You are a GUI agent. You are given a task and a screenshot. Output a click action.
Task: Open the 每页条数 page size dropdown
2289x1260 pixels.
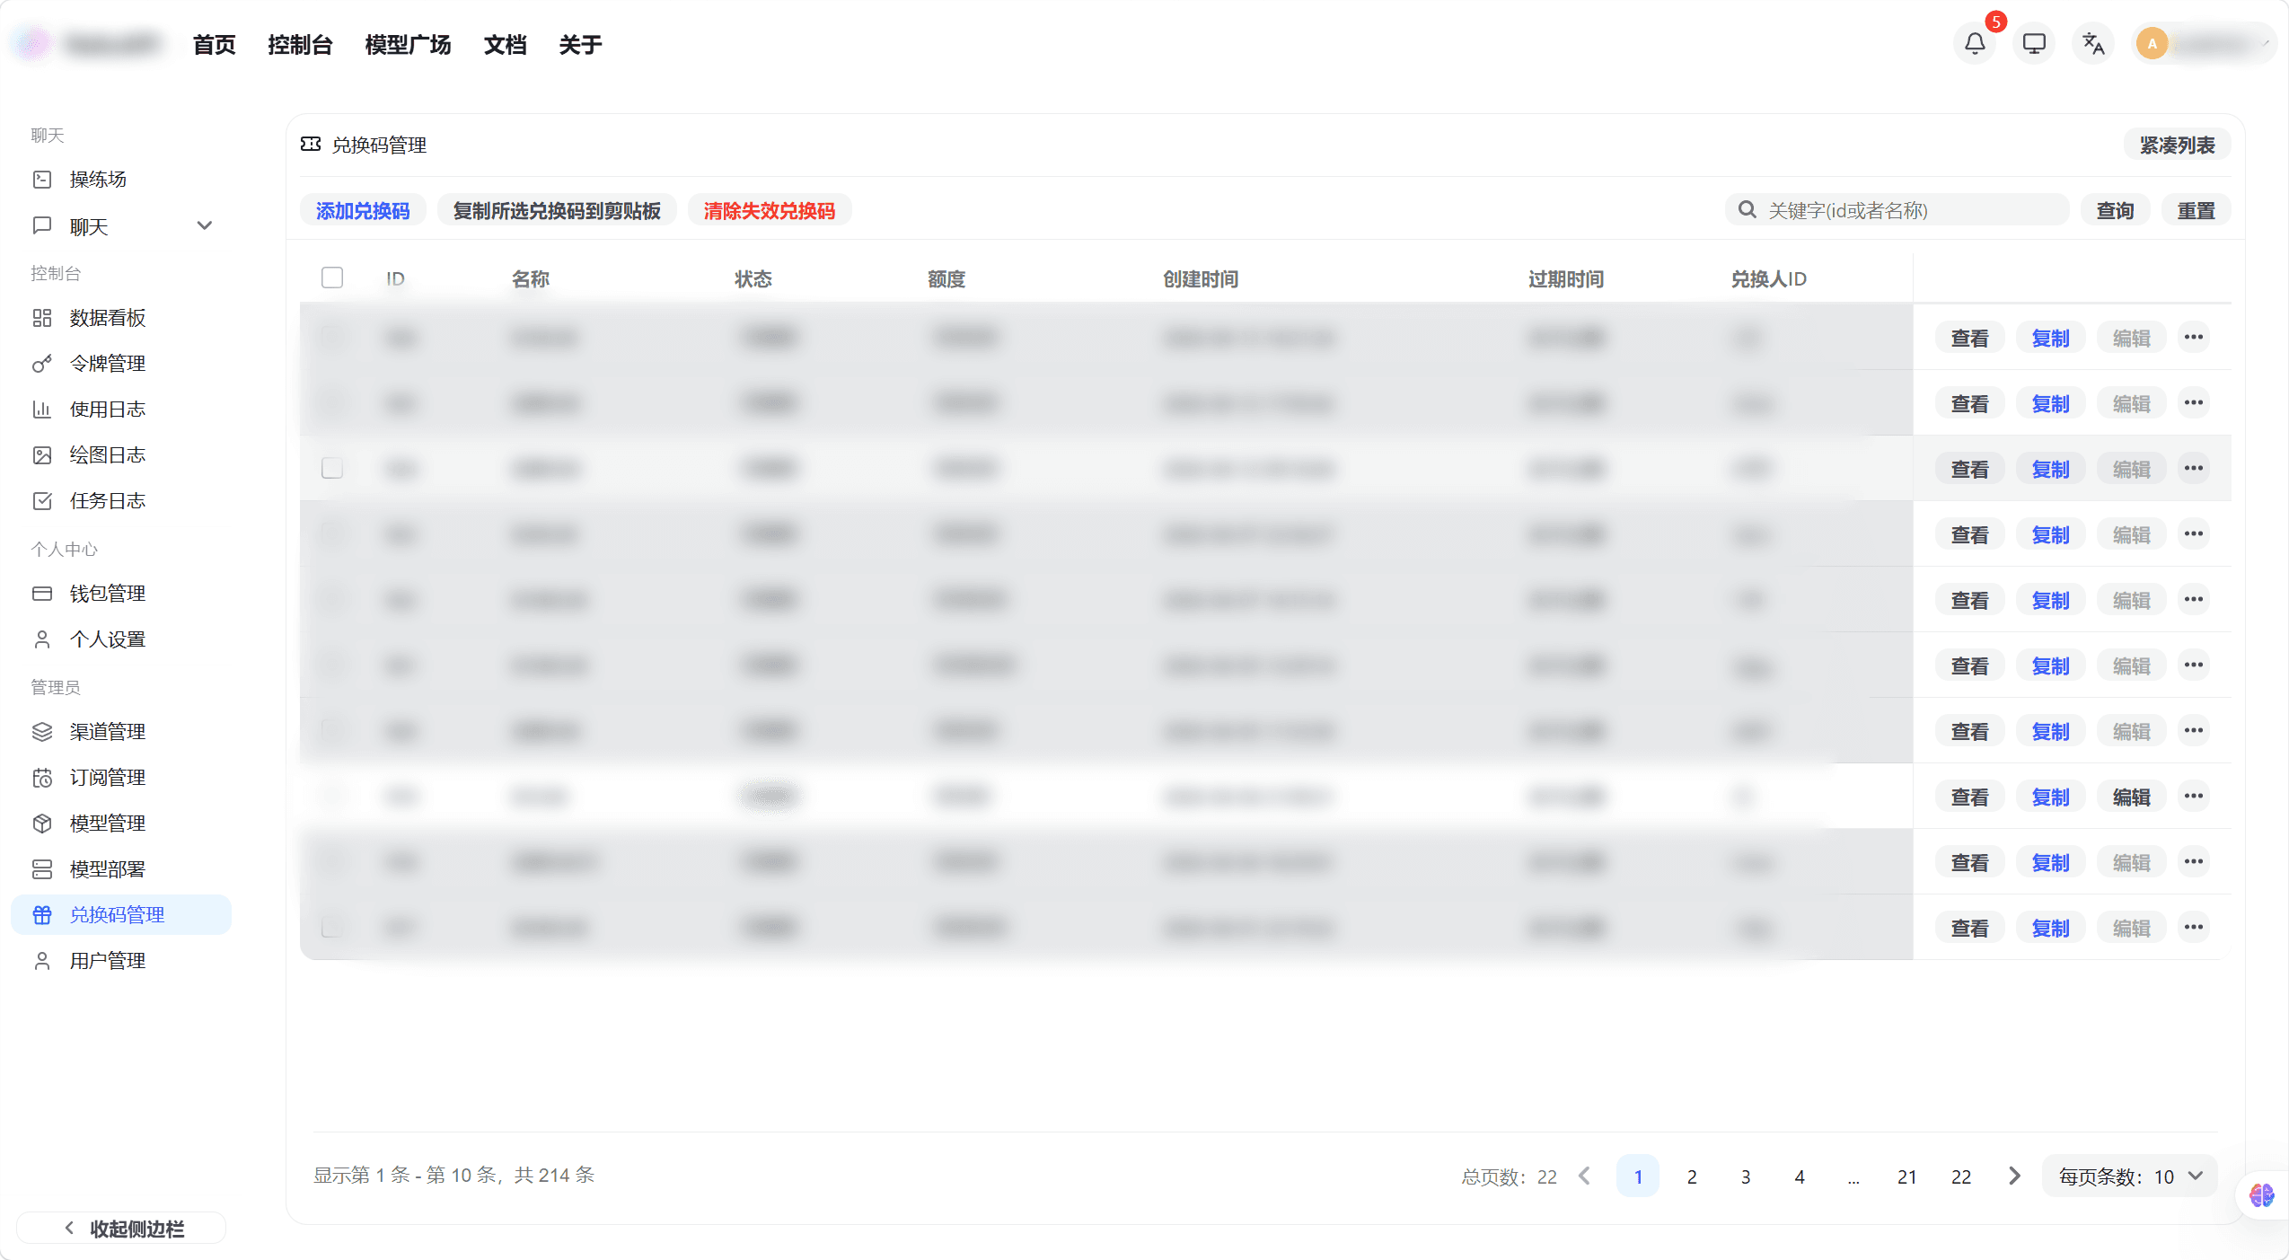pos(2129,1176)
